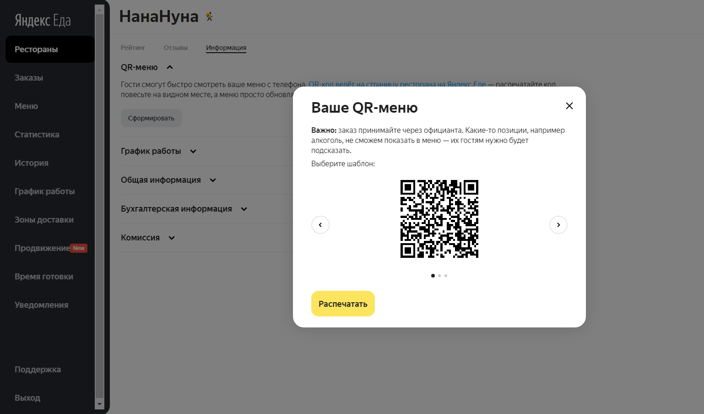
Task: Click the sidebar scrollbar up arrow
Action: [x=99, y=10]
